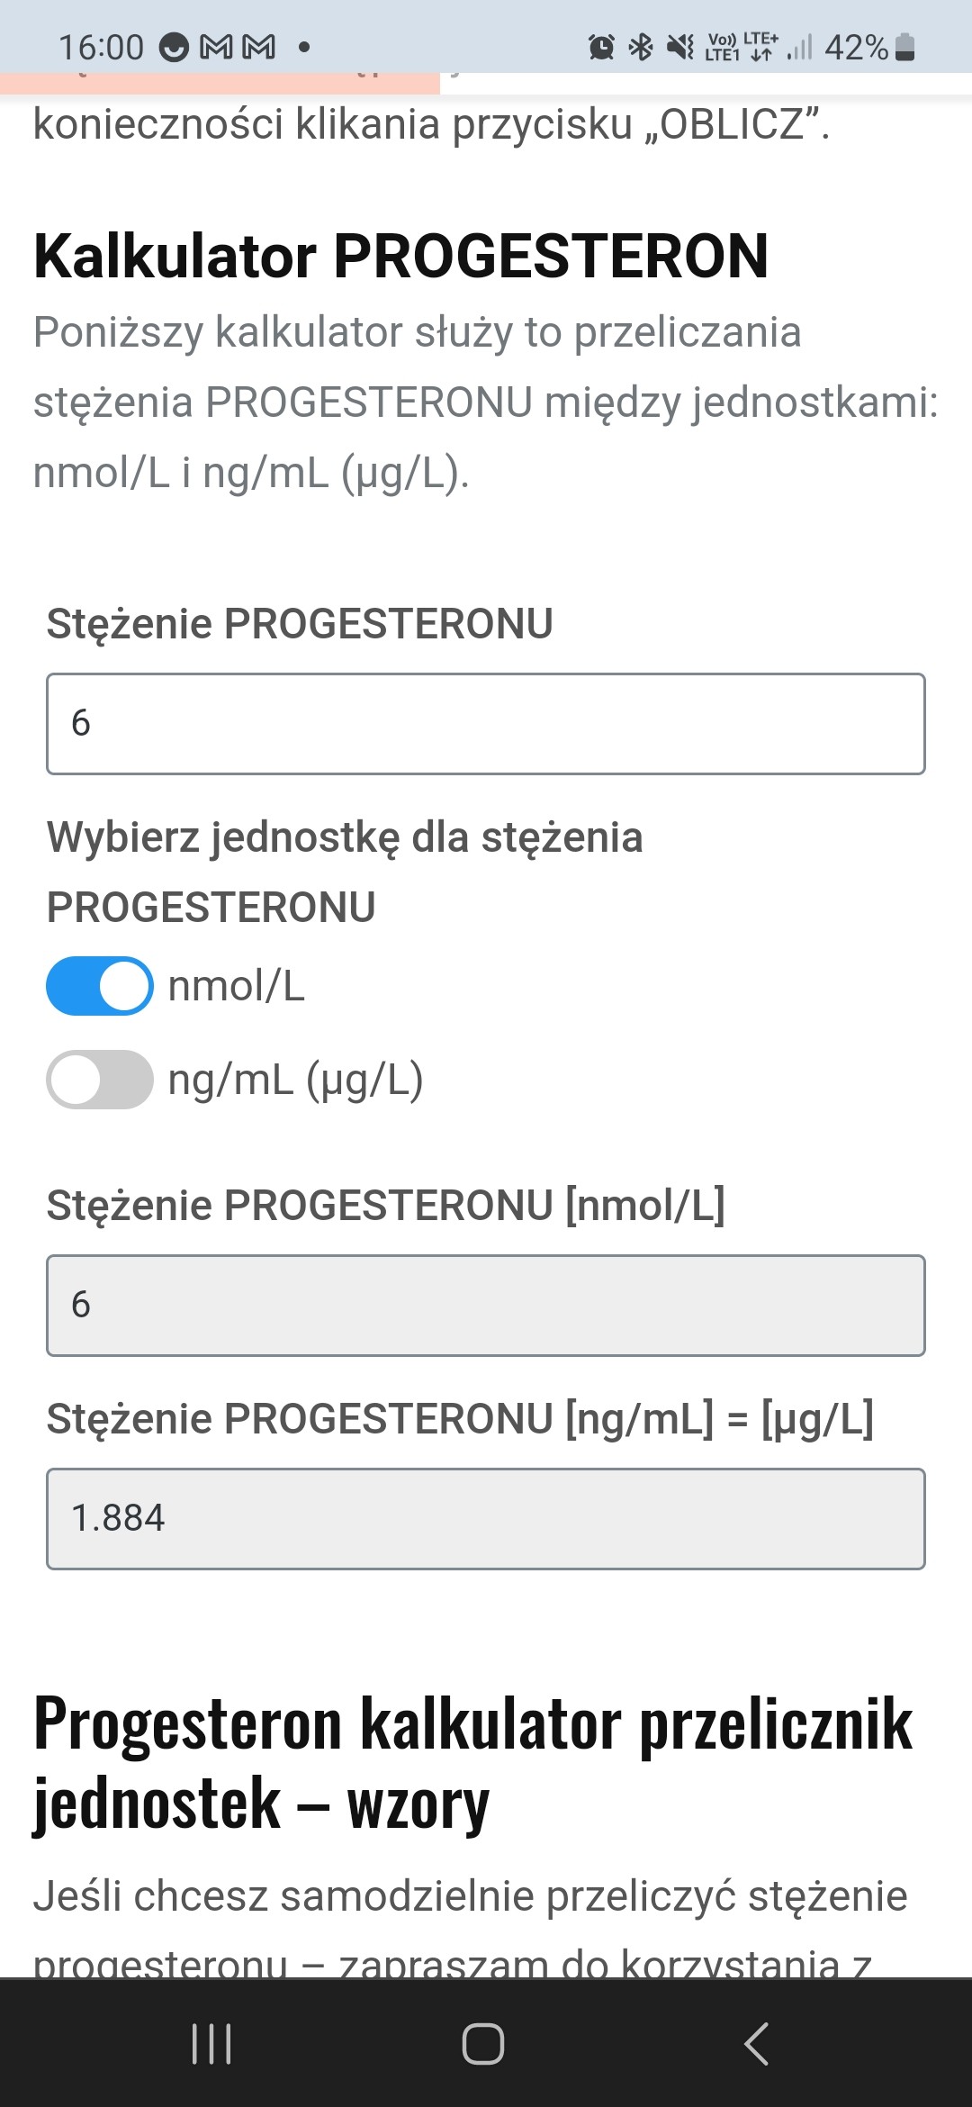Tap the 42% battery percentage text
The width and height of the screenshot is (972, 2107).
856,47
